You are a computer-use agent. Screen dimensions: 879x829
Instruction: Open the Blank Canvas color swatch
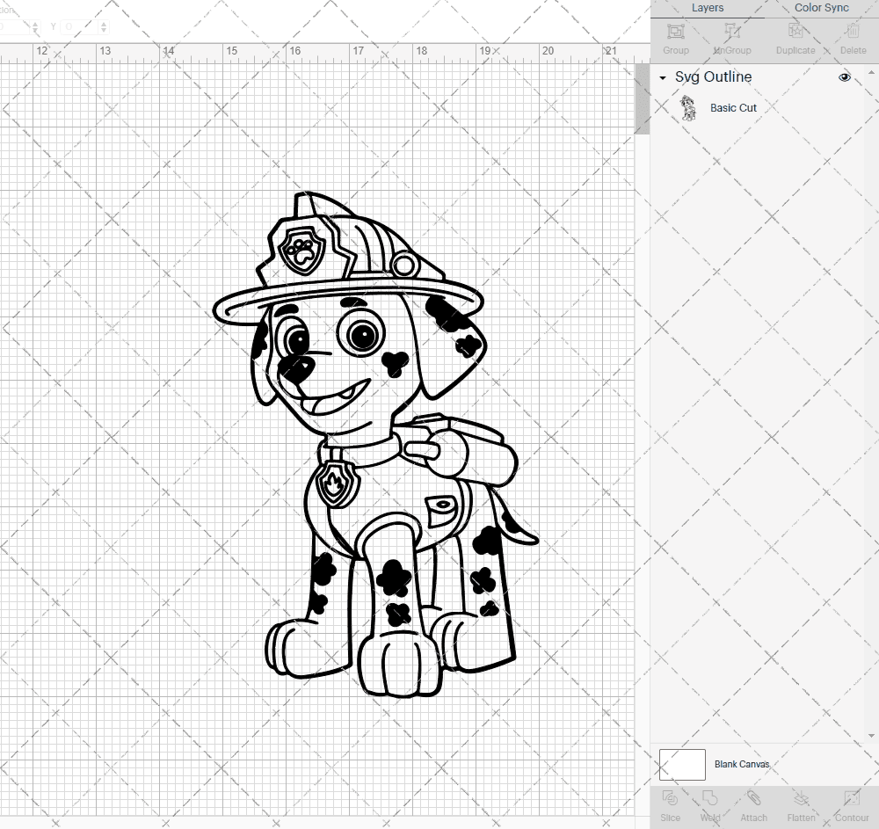[x=682, y=764]
